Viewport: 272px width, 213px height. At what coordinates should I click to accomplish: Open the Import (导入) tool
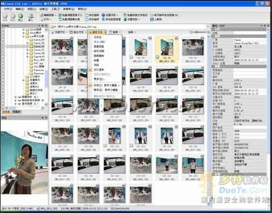click(31, 17)
